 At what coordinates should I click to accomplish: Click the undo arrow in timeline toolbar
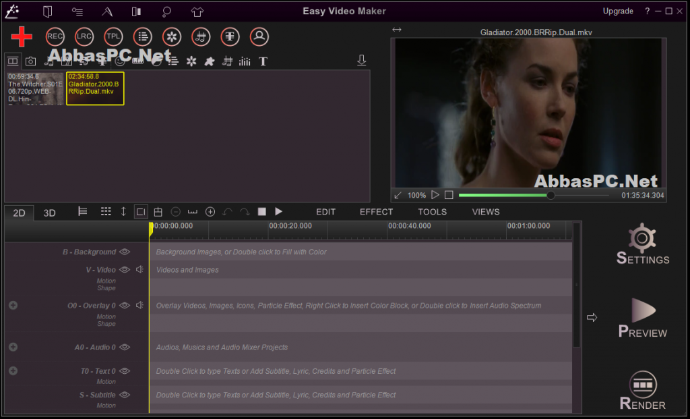coord(227,212)
